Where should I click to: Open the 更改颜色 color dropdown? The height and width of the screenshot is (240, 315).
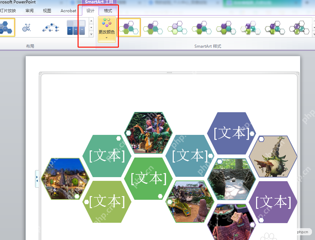pyautogui.click(x=107, y=29)
